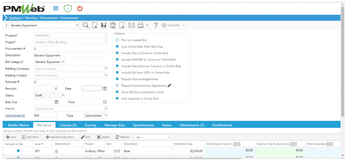Save the record with floppy disk icon
Screen dimensions: 357x164
(x=104, y=25)
